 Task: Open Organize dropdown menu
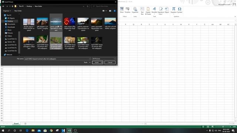[x=7, y=11]
